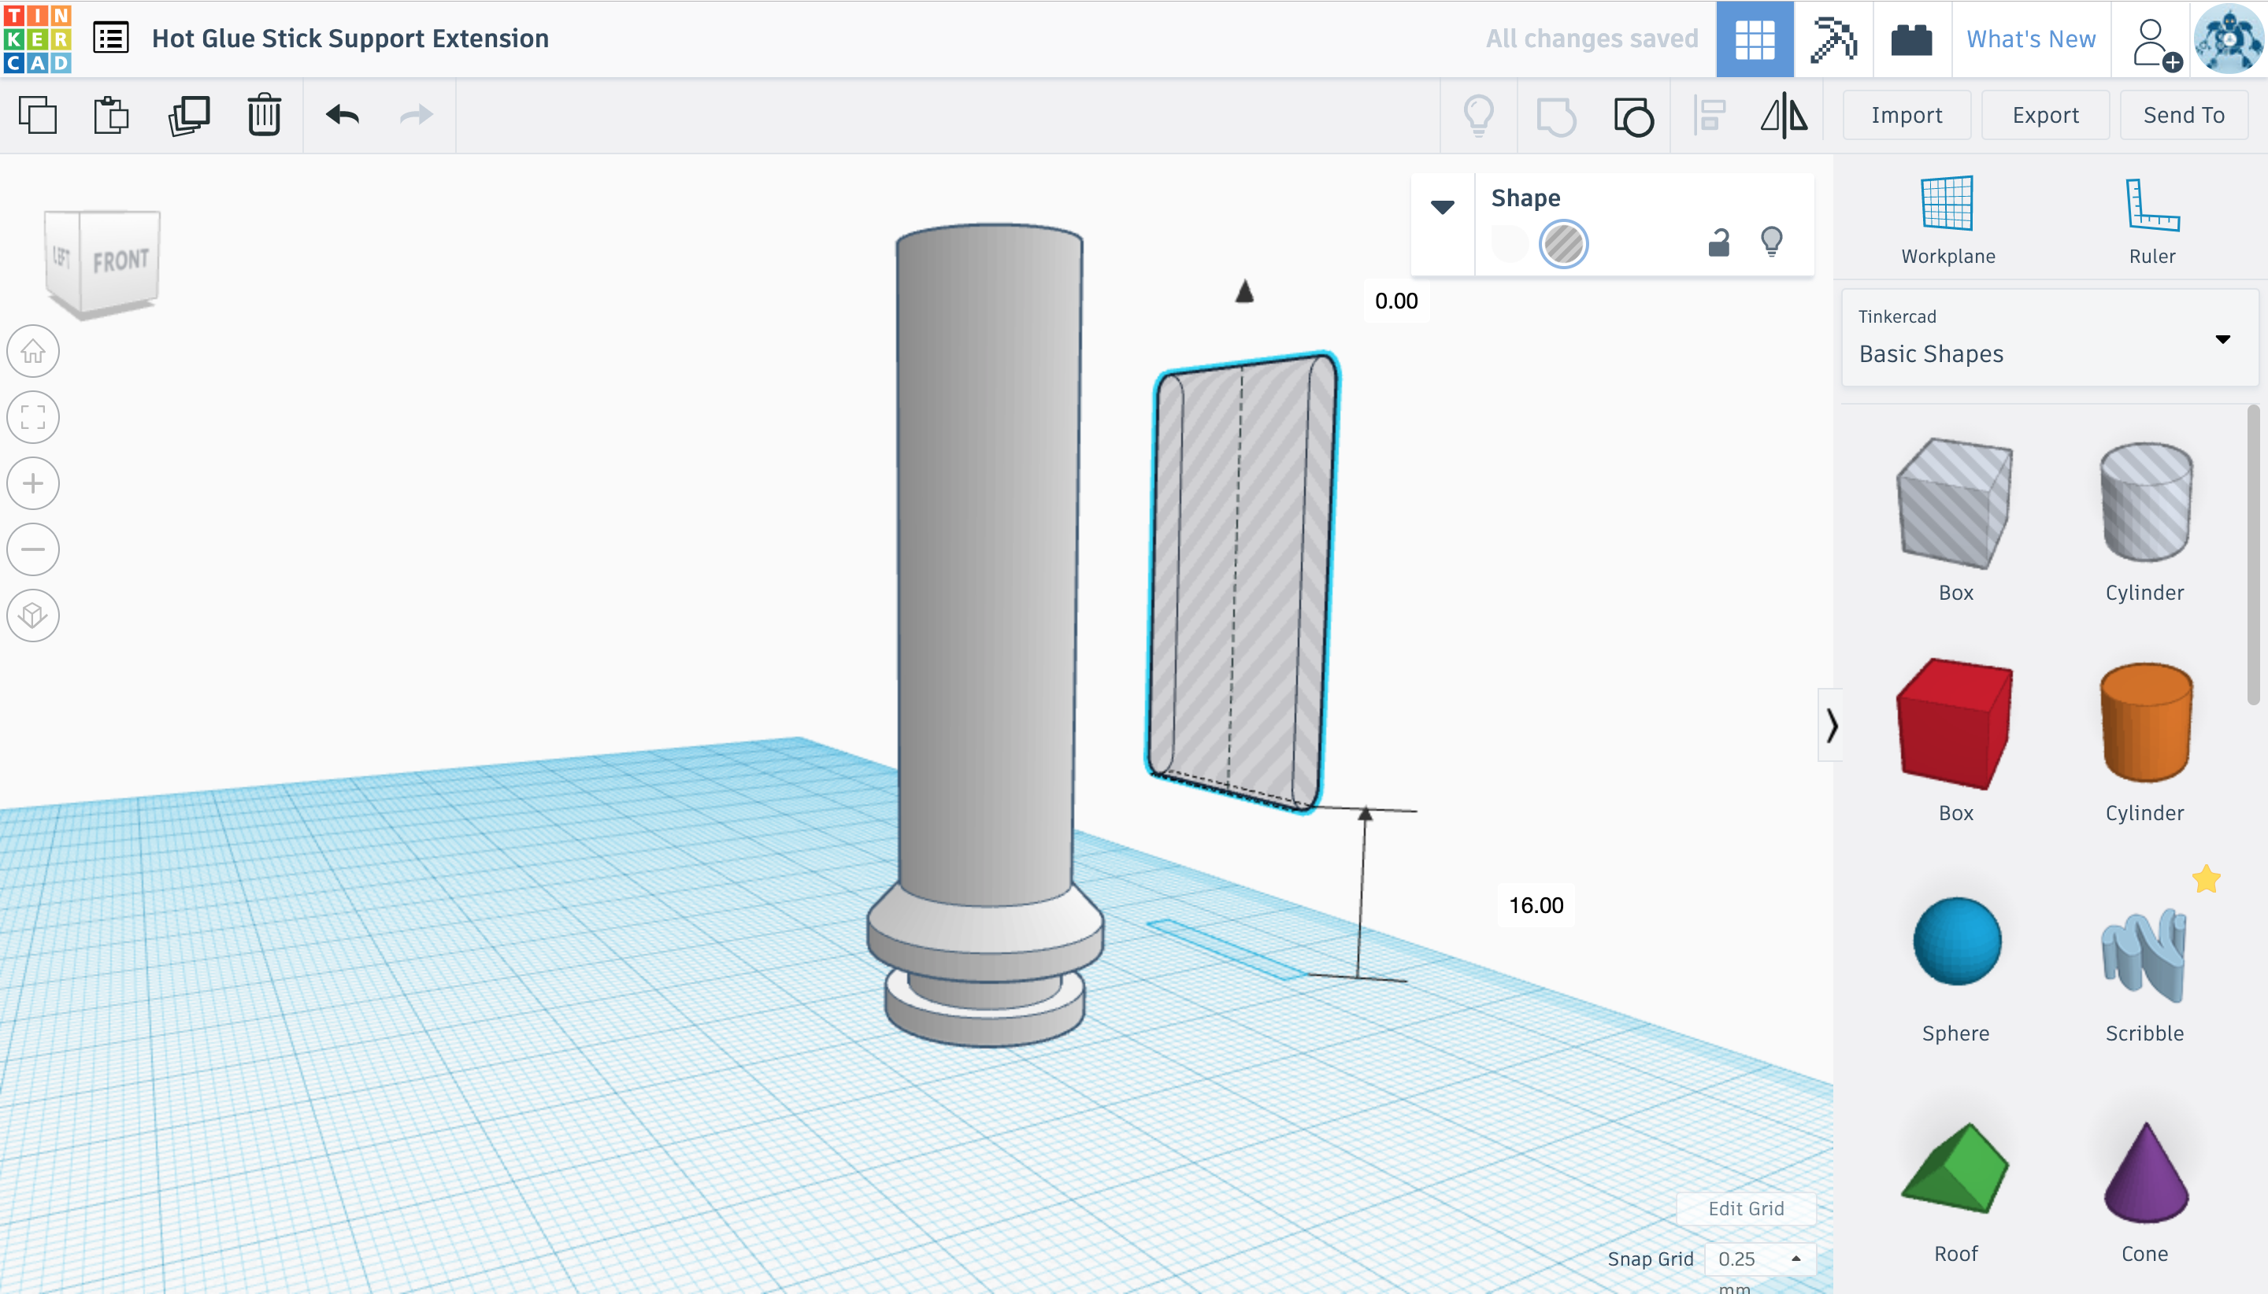Collapse the Shape inspector panel arrow
This screenshot has width=2268, height=1294.
coord(1442,207)
